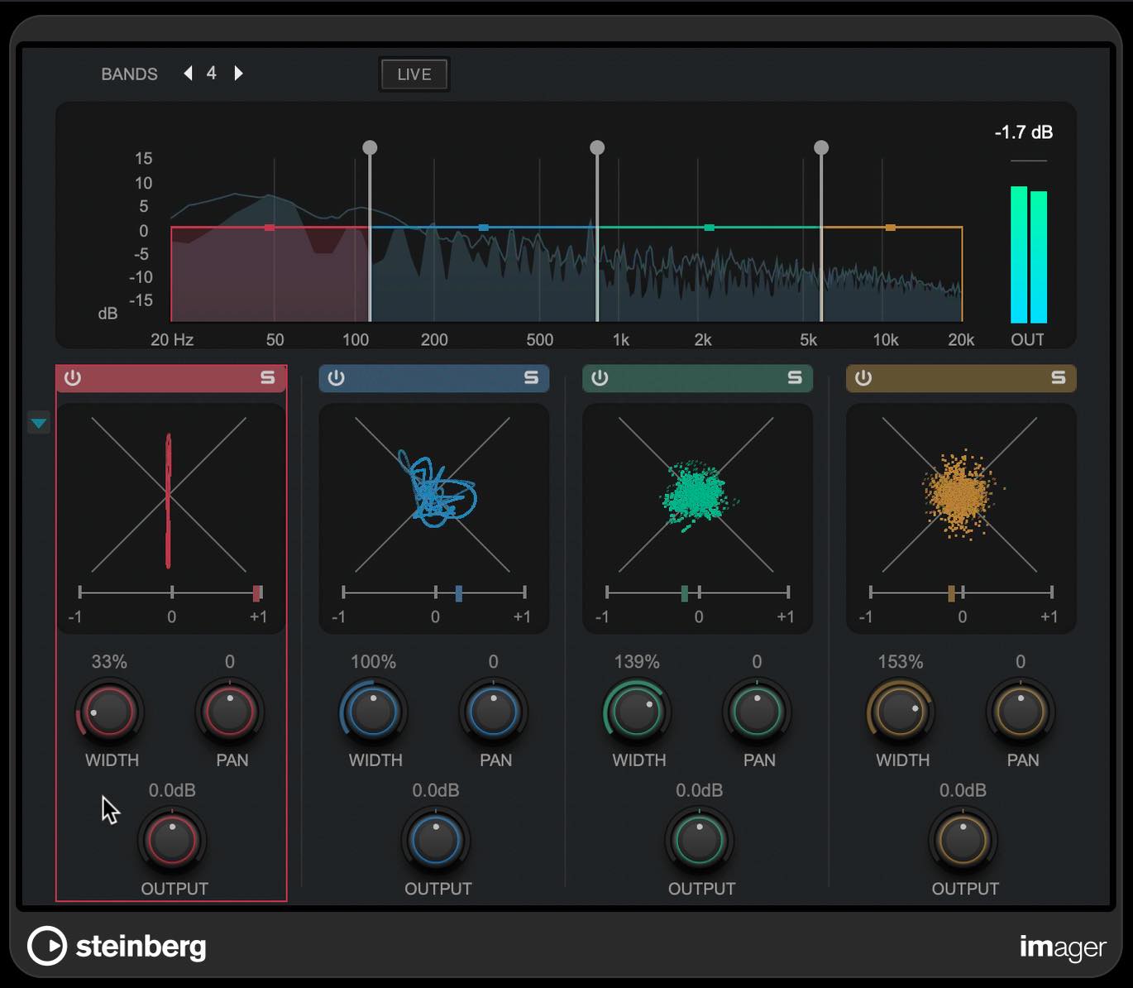
Task: Deactivate the orange band power button
Action: 863,378
